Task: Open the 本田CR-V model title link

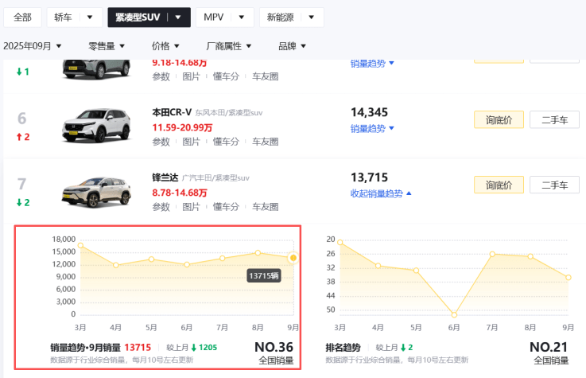Action: tap(172, 112)
